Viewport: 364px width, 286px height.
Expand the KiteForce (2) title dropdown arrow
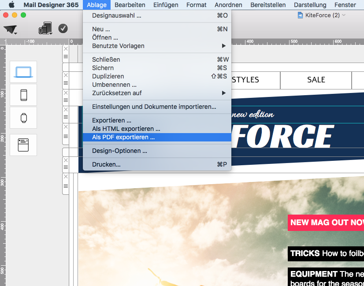(344, 15)
